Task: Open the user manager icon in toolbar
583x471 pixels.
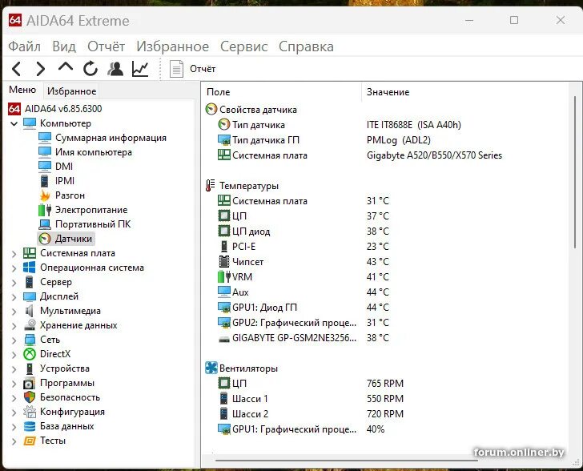Action: click(115, 68)
